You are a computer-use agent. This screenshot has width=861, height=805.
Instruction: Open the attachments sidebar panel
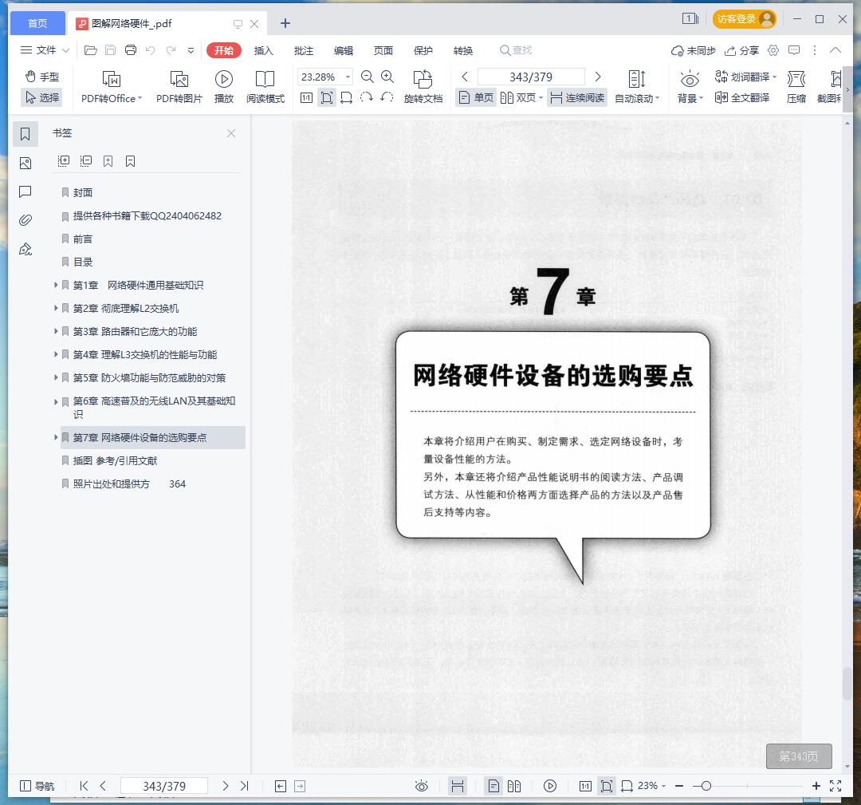[x=26, y=220]
